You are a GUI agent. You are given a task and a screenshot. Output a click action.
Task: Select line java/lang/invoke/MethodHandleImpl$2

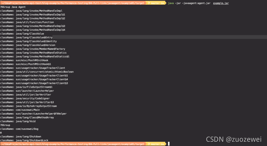pos(33,18)
